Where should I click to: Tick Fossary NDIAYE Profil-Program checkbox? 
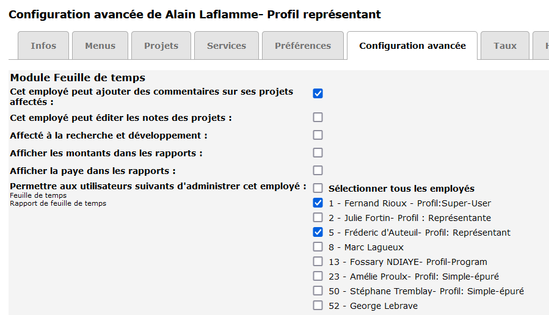click(318, 261)
